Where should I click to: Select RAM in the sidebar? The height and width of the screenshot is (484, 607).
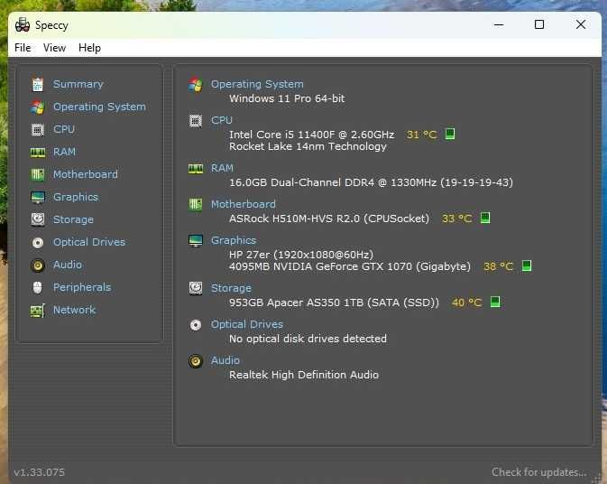(x=64, y=152)
